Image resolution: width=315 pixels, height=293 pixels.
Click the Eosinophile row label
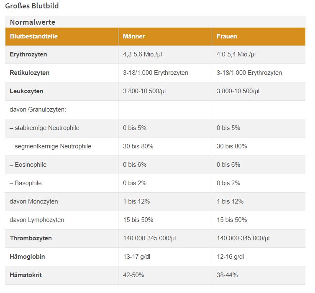(28, 165)
